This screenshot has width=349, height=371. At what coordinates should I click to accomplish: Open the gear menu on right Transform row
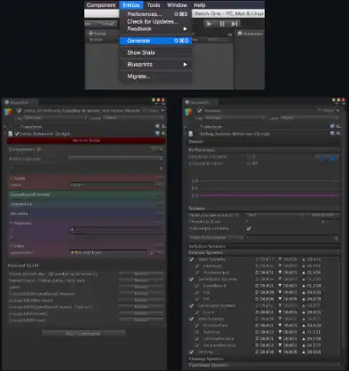pyautogui.click(x=338, y=126)
